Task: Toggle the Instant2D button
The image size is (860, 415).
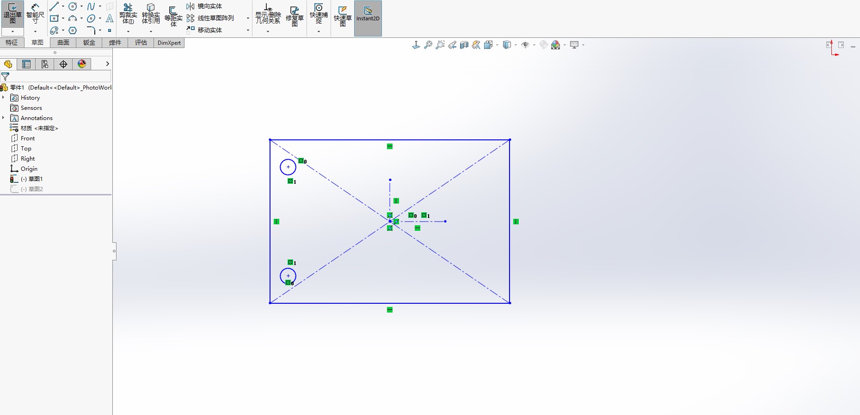Action: [x=368, y=18]
